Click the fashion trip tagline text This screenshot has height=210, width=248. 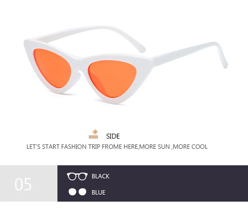pyautogui.click(x=117, y=147)
